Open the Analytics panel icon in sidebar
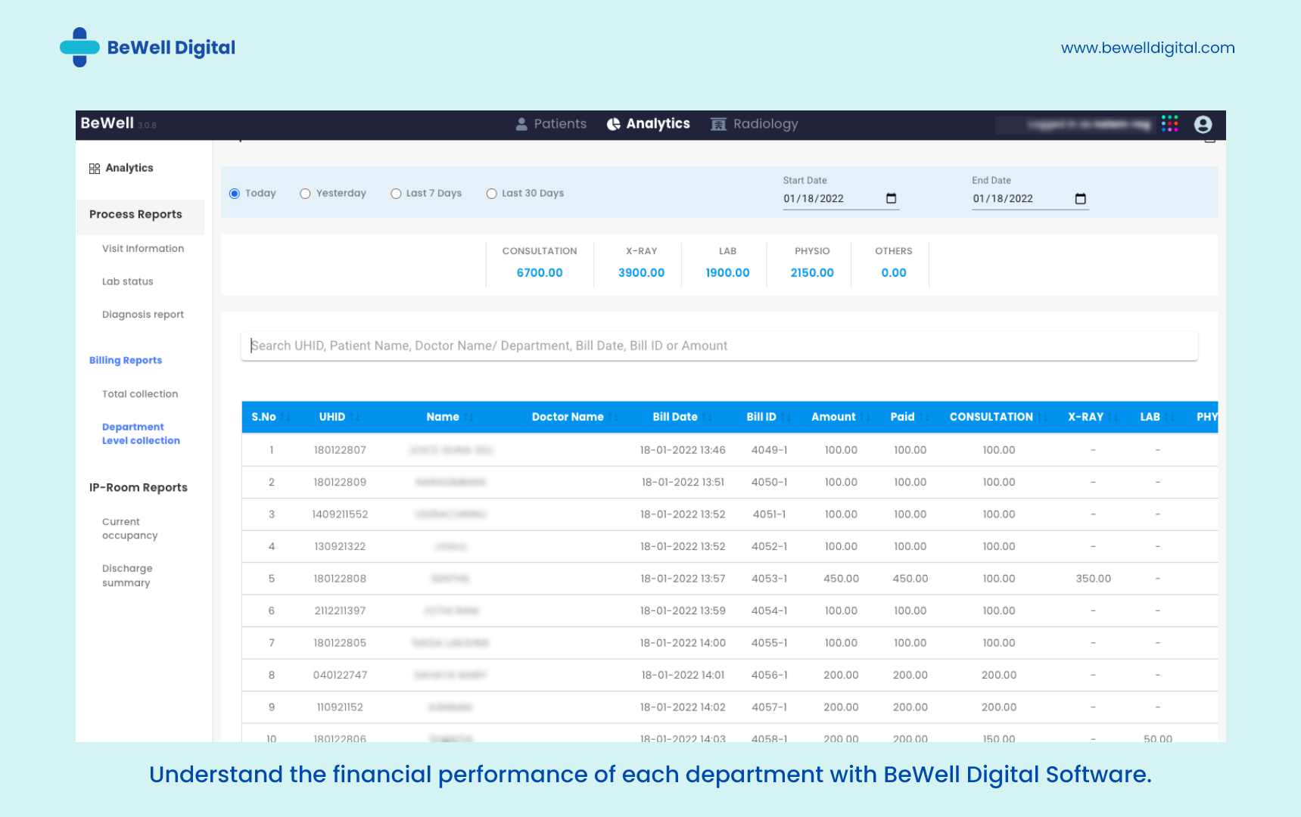Viewport: 1301px width, 817px height. click(95, 168)
